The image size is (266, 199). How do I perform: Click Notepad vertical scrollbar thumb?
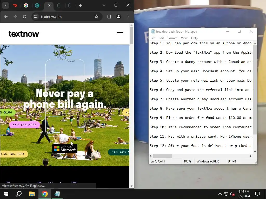click(255, 90)
